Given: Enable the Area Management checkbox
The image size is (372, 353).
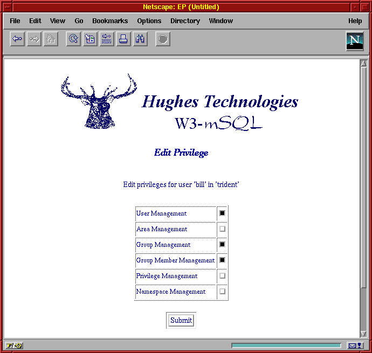Looking at the screenshot, I should (222, 229).
